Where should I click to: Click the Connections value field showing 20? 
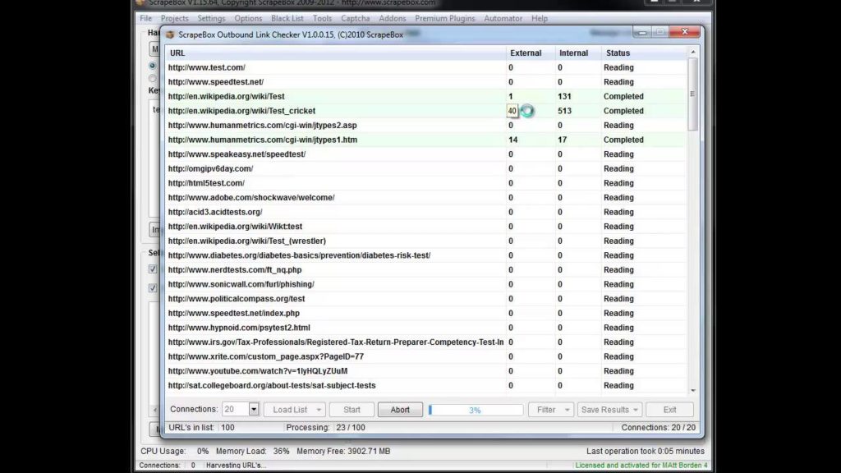point(236,410)
